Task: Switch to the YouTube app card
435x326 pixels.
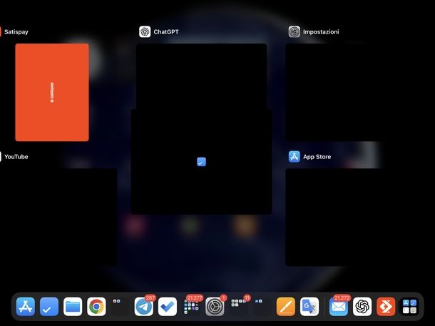Action: click(x=58, y=217)
